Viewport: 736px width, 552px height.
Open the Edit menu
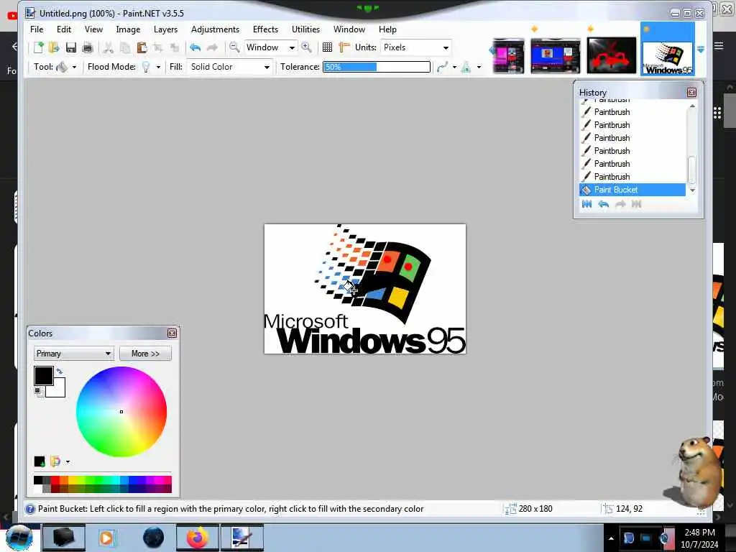point(64,29)
